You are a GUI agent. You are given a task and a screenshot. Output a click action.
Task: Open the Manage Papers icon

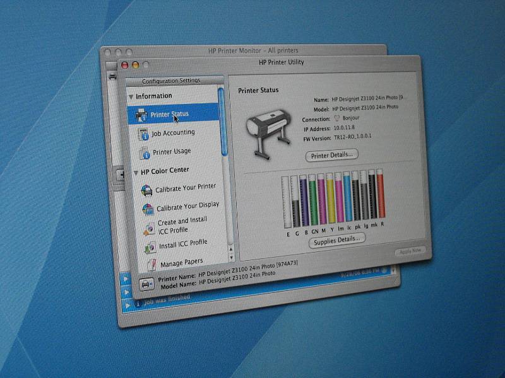pyautogui.click(x=151, y=265)
